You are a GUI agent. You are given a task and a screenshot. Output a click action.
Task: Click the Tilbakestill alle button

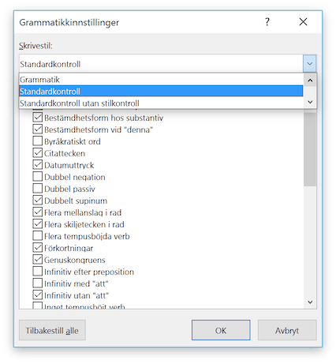[52, 330]
